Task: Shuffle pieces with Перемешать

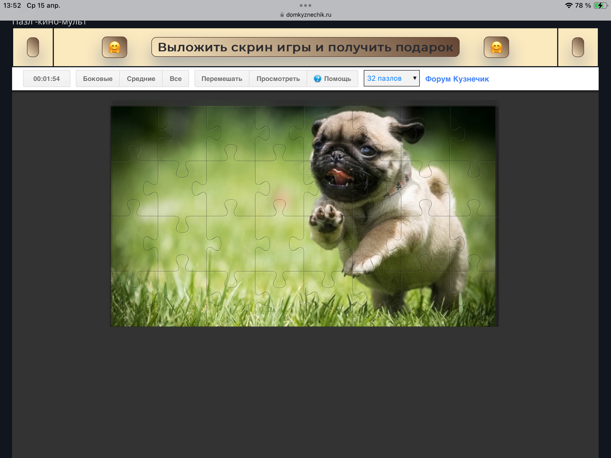Action: [x=221, y=79]
